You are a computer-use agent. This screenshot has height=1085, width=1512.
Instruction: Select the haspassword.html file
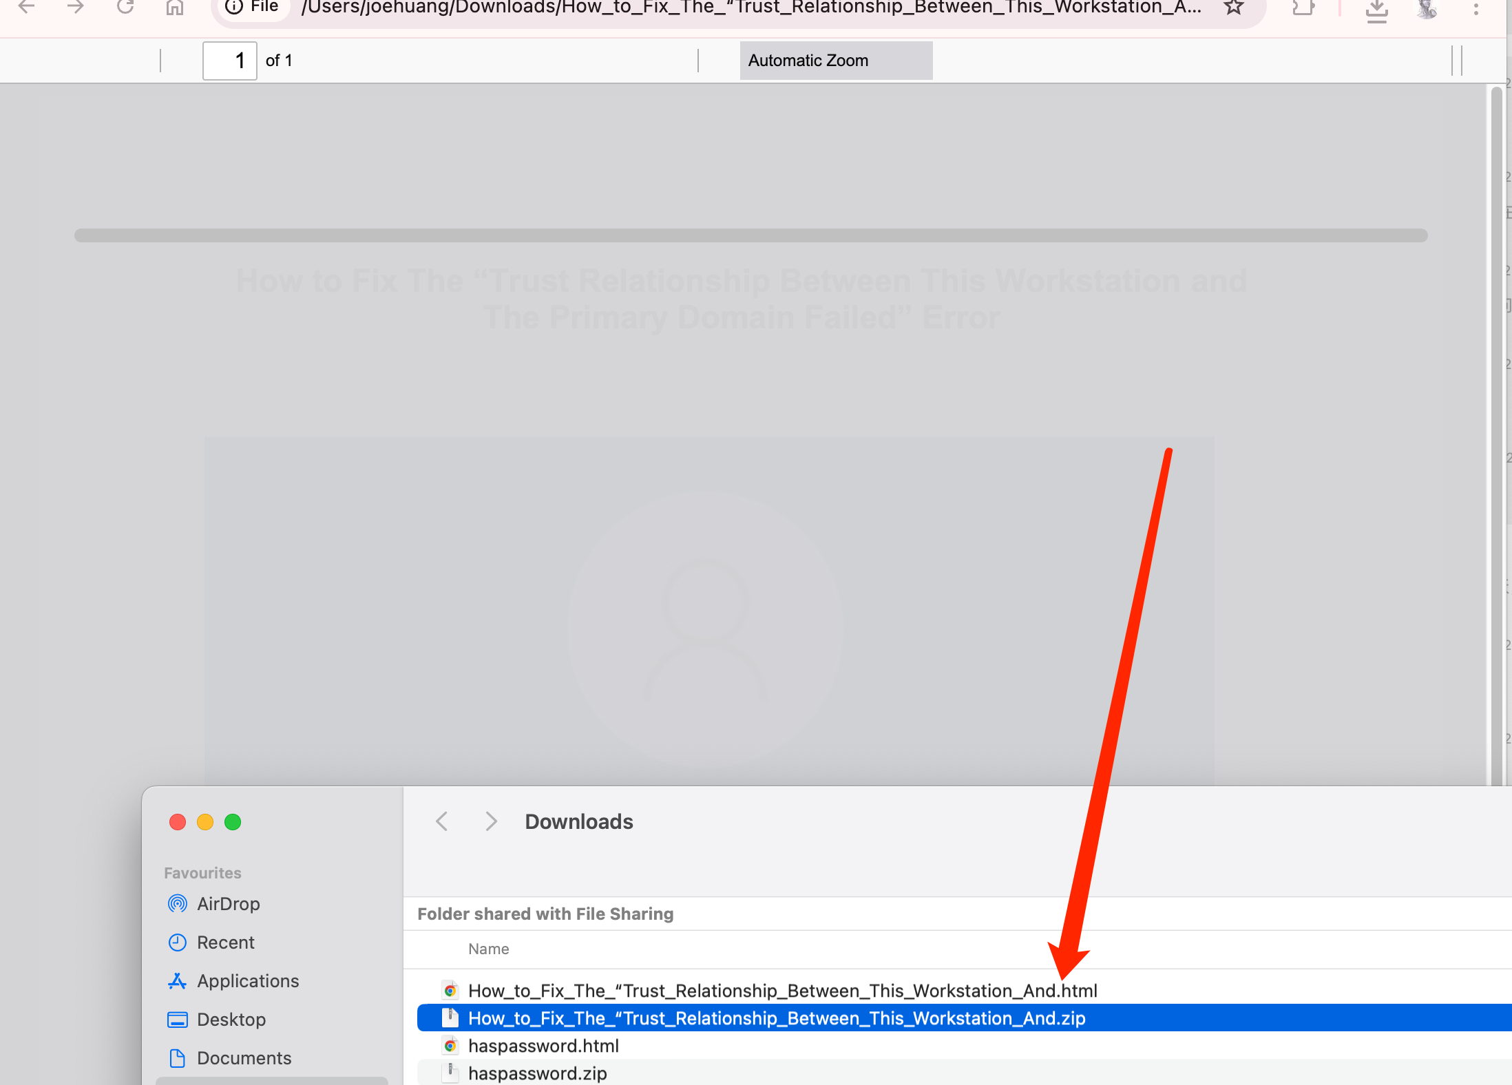pyautogui.click(x=543, y=1045)
